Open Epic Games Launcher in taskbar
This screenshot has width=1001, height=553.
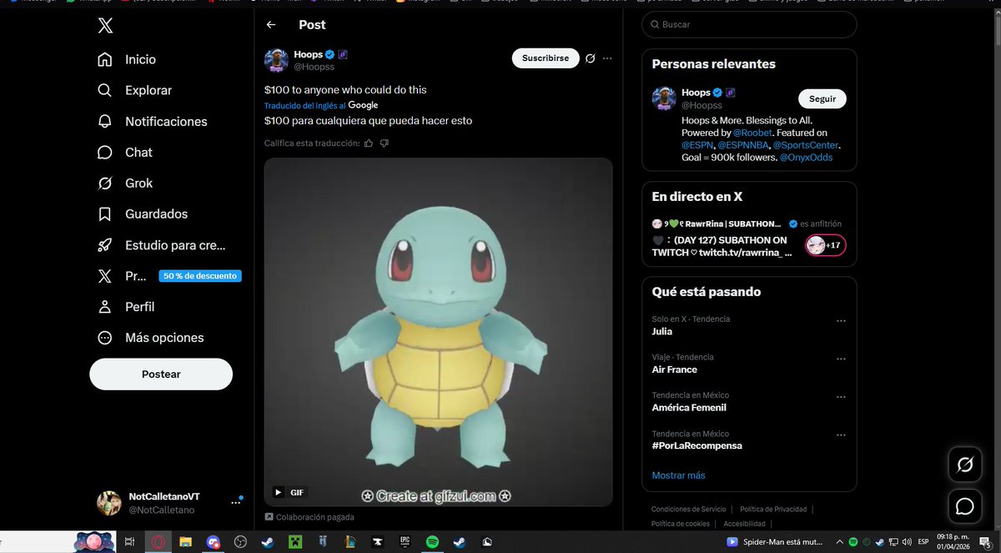405,542
